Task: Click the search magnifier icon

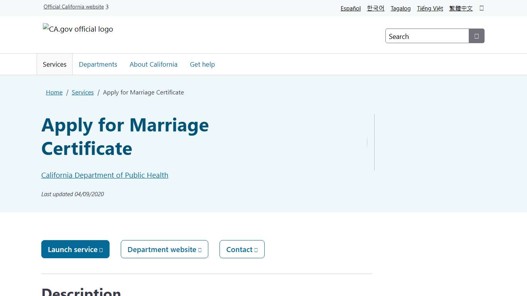Action: 476,36
